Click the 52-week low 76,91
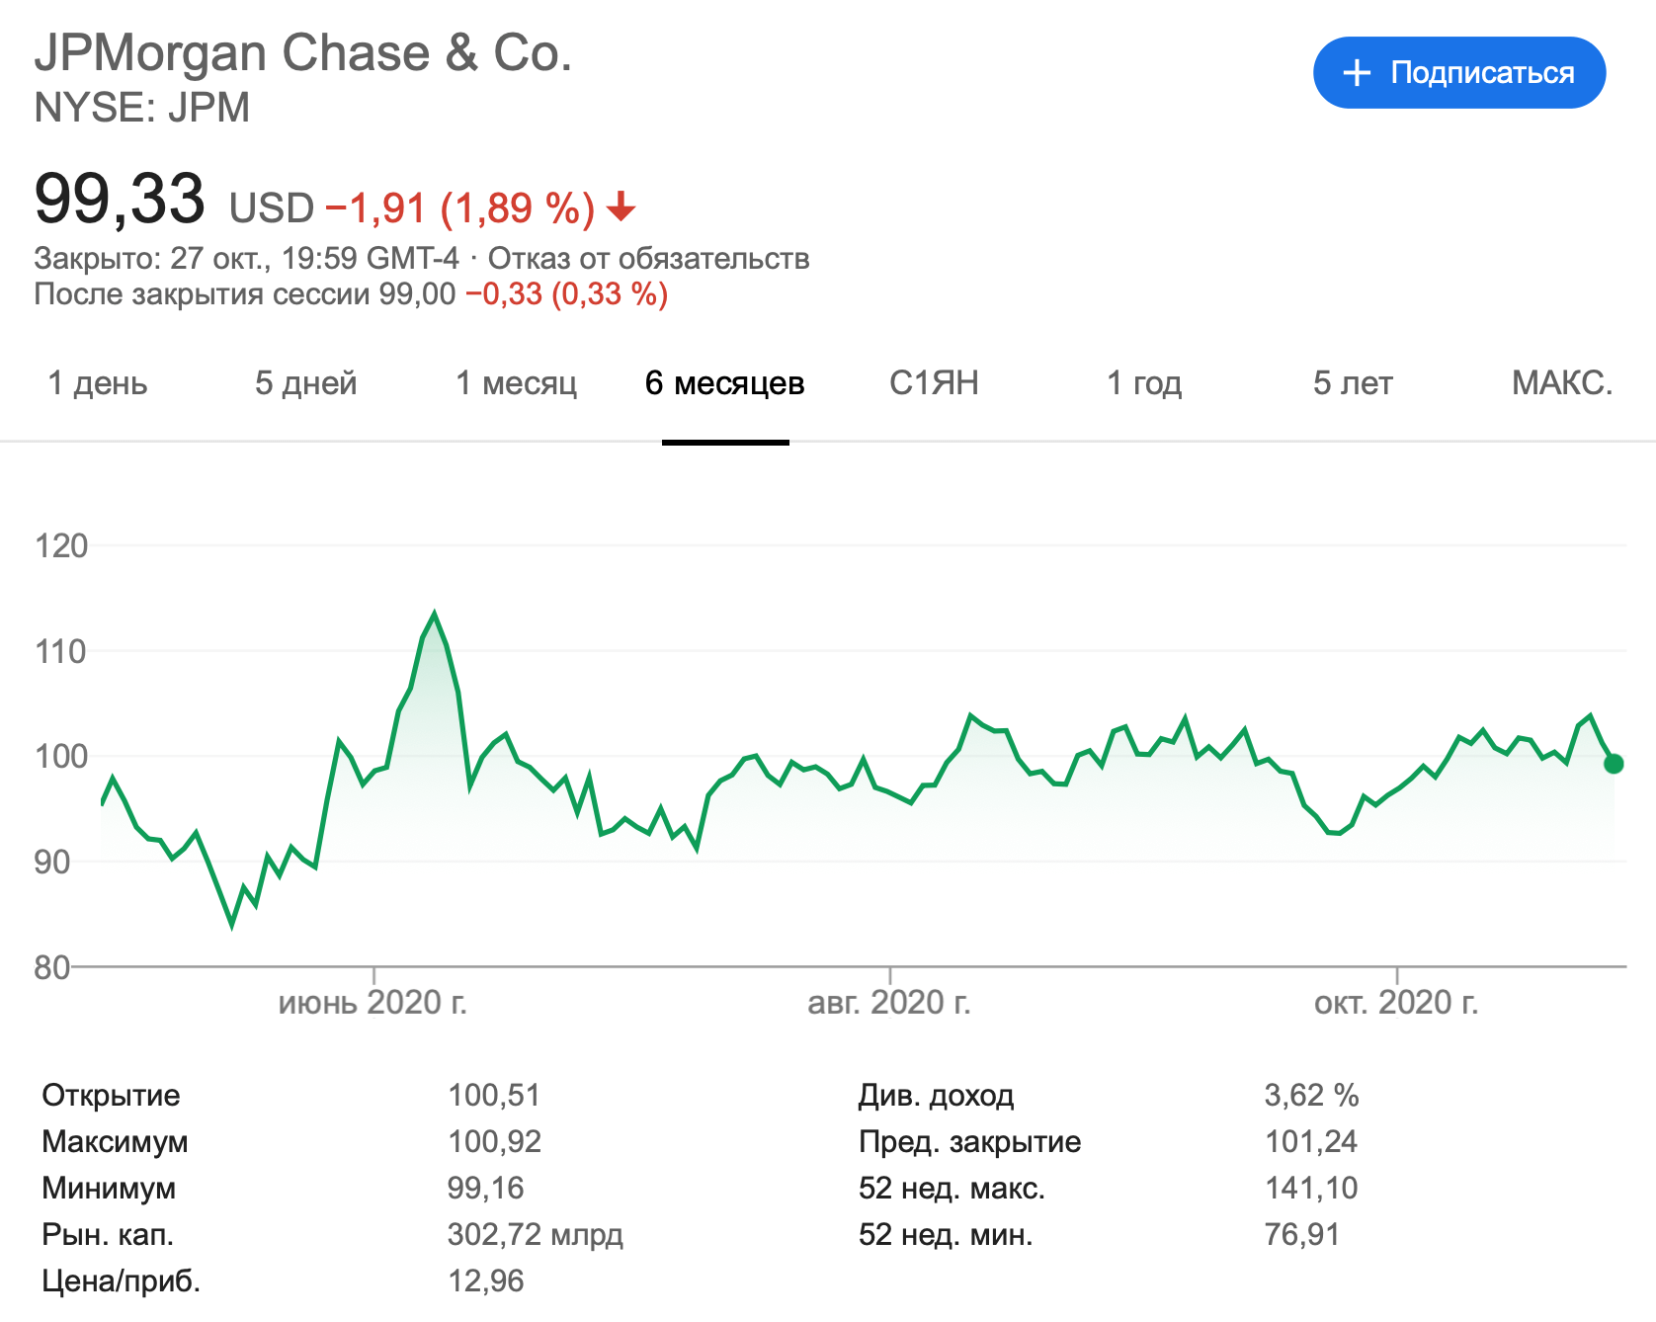 coord(1302,1234)
